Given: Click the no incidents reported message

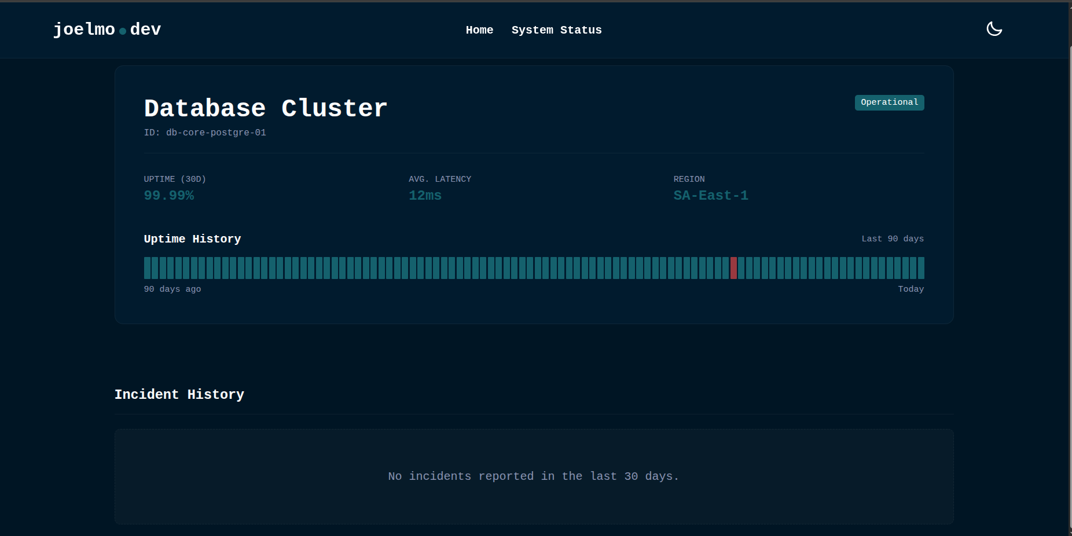Looking at the screenshot, I should coord(533,476).
